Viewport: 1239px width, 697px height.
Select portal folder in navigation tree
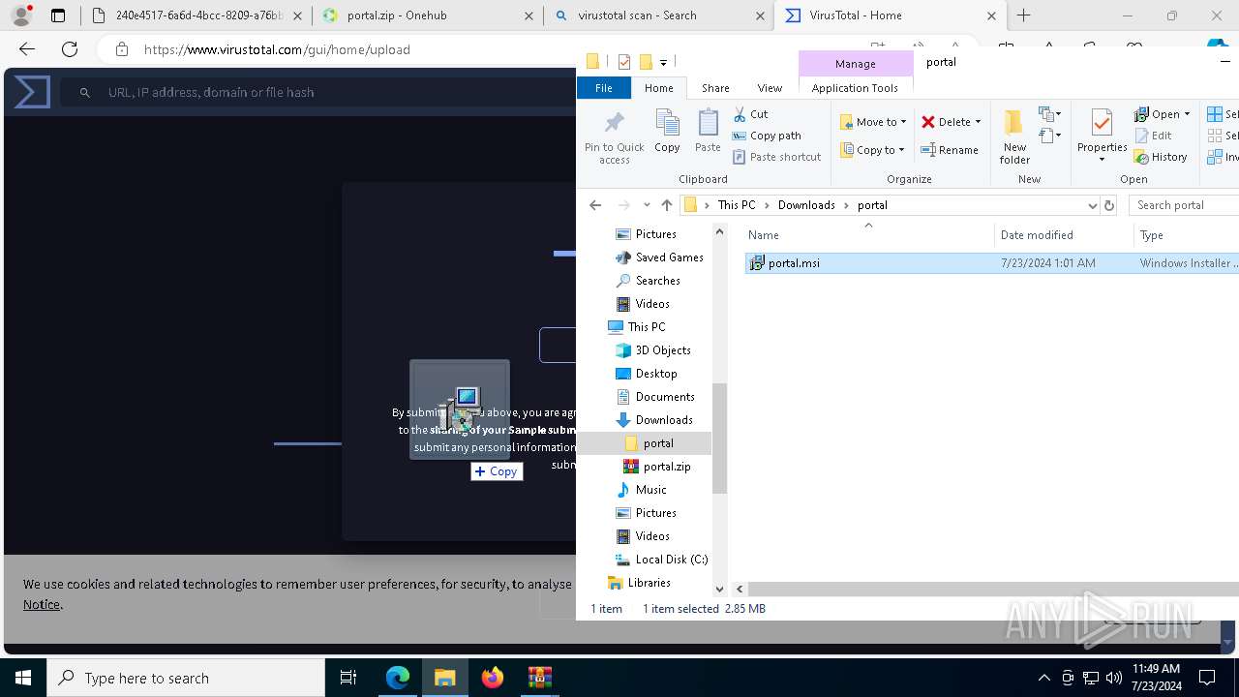click(x=657, y=443)
